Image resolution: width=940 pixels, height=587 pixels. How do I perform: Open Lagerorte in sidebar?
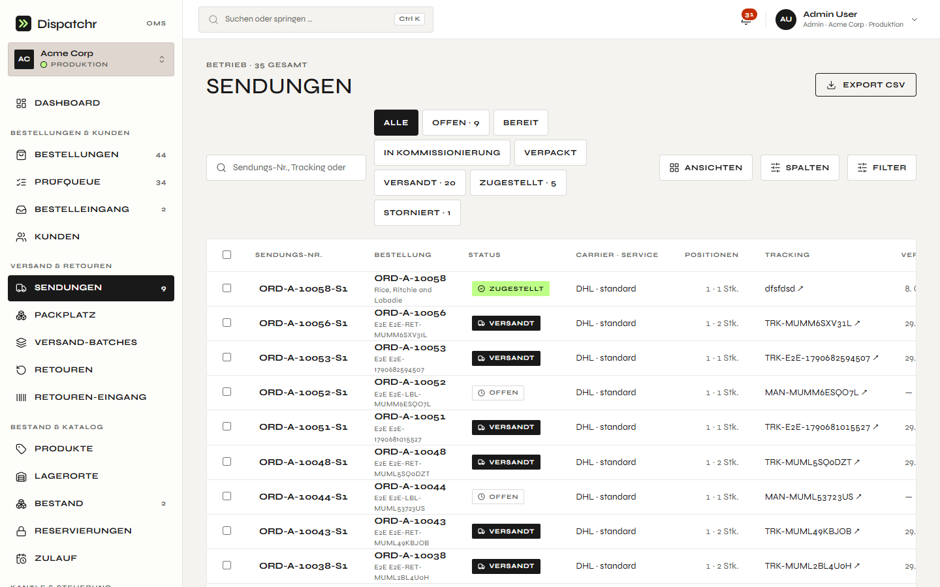pyautogui.click(x=91, y=476)
